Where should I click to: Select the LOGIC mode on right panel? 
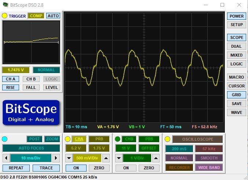click(x=237, y=64)
